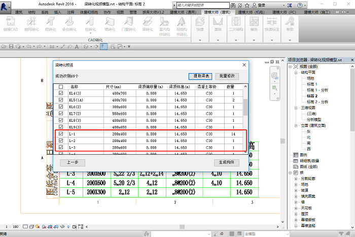Expand the 分割轮廓 family node

coord(296,179)
